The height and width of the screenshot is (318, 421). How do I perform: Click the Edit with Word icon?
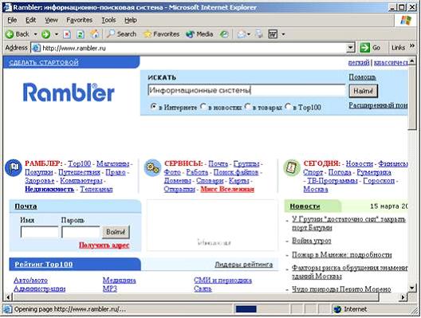click(x=273, y=34)
